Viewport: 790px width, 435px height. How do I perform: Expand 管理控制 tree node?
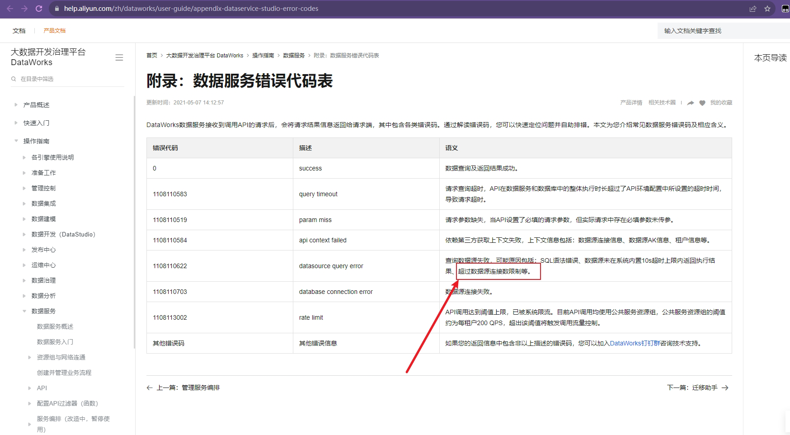click(24, 188)
